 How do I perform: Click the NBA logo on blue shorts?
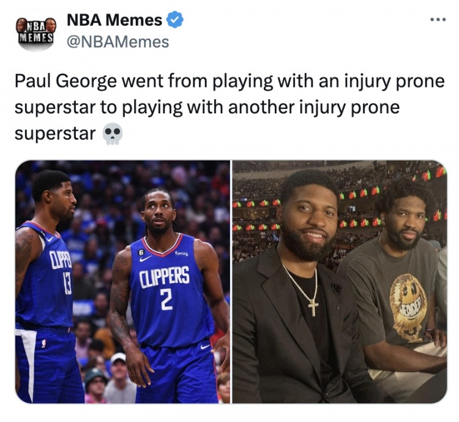point(43,343)
